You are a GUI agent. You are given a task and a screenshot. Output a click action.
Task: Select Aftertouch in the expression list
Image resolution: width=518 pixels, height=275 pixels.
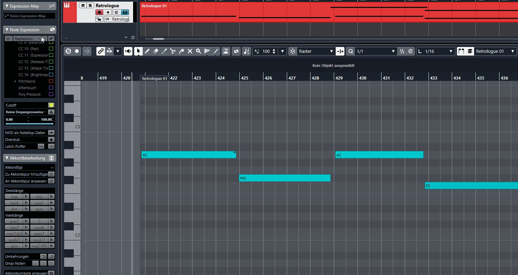click(27, 88)
